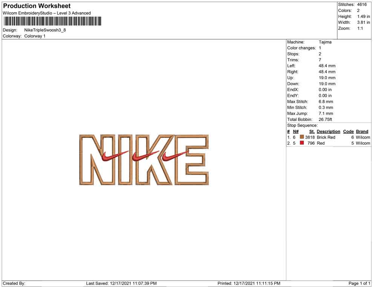Click the stitch count 3818

coord(310,137)
